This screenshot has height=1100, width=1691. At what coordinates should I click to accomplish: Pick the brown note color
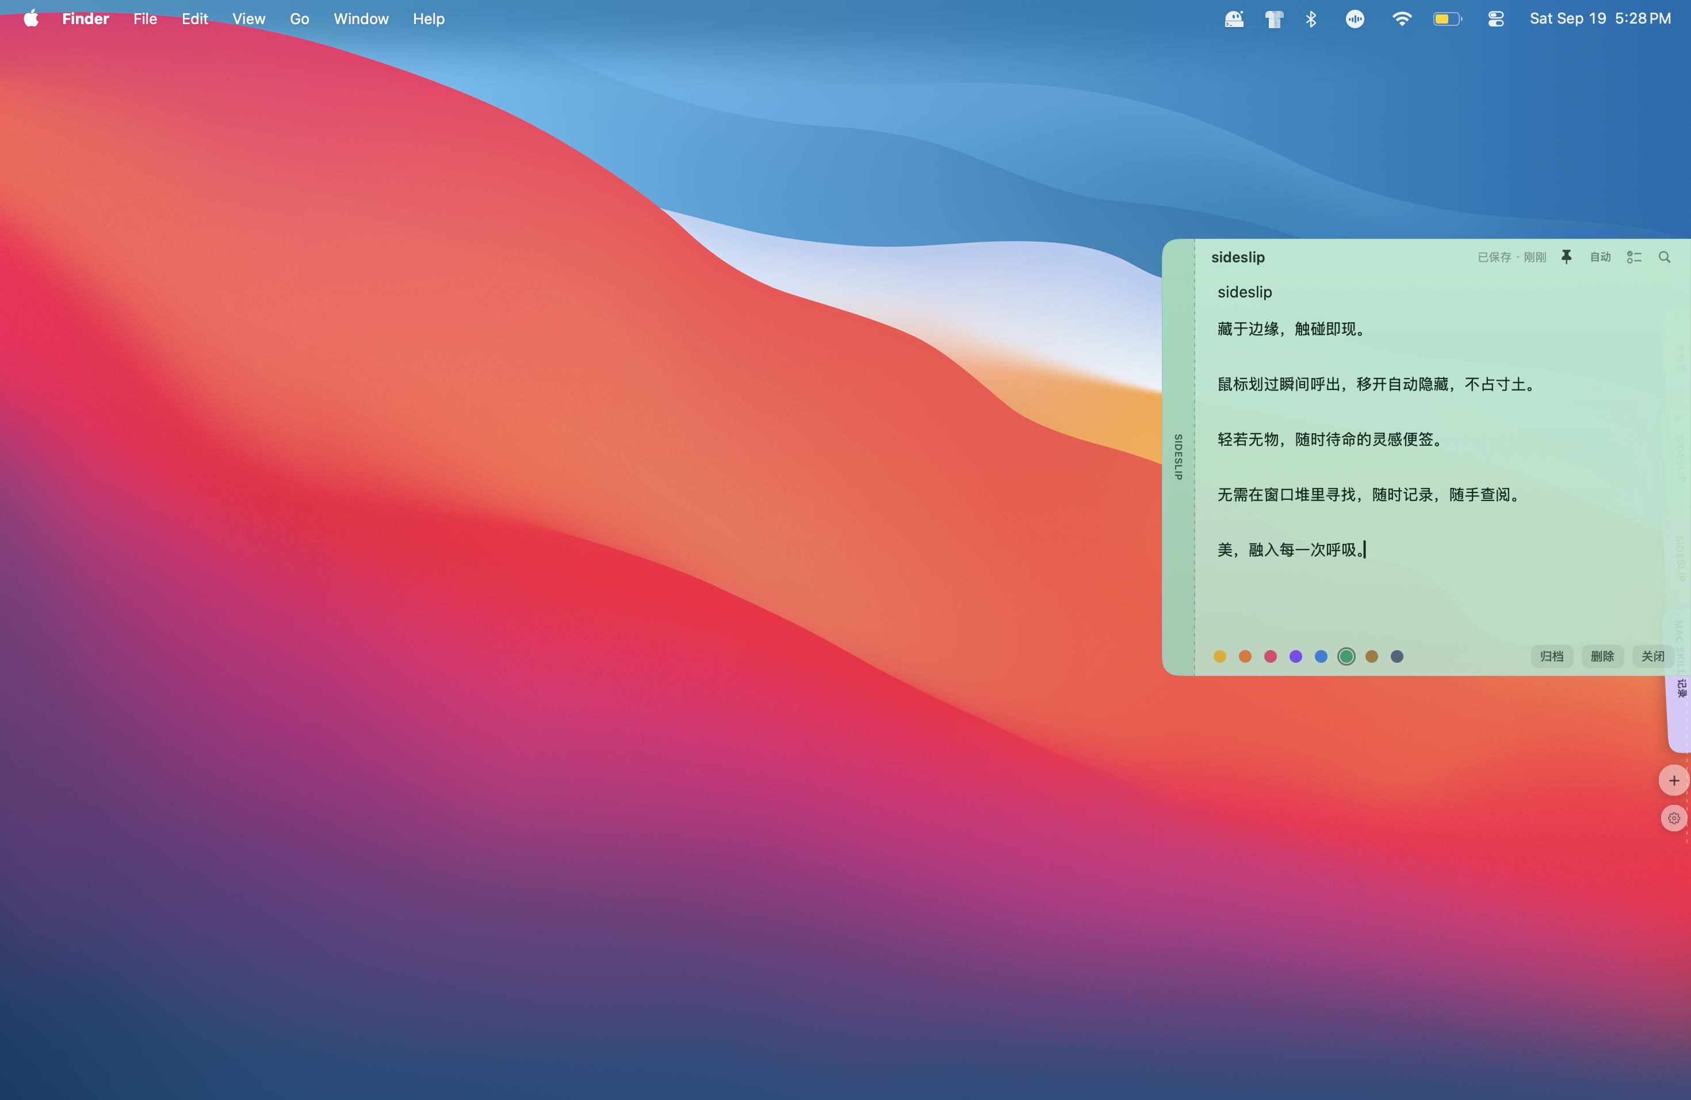click(x=1371, y=656)
